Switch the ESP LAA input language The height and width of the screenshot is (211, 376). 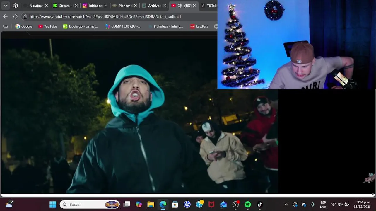click(x=323, y=204)
